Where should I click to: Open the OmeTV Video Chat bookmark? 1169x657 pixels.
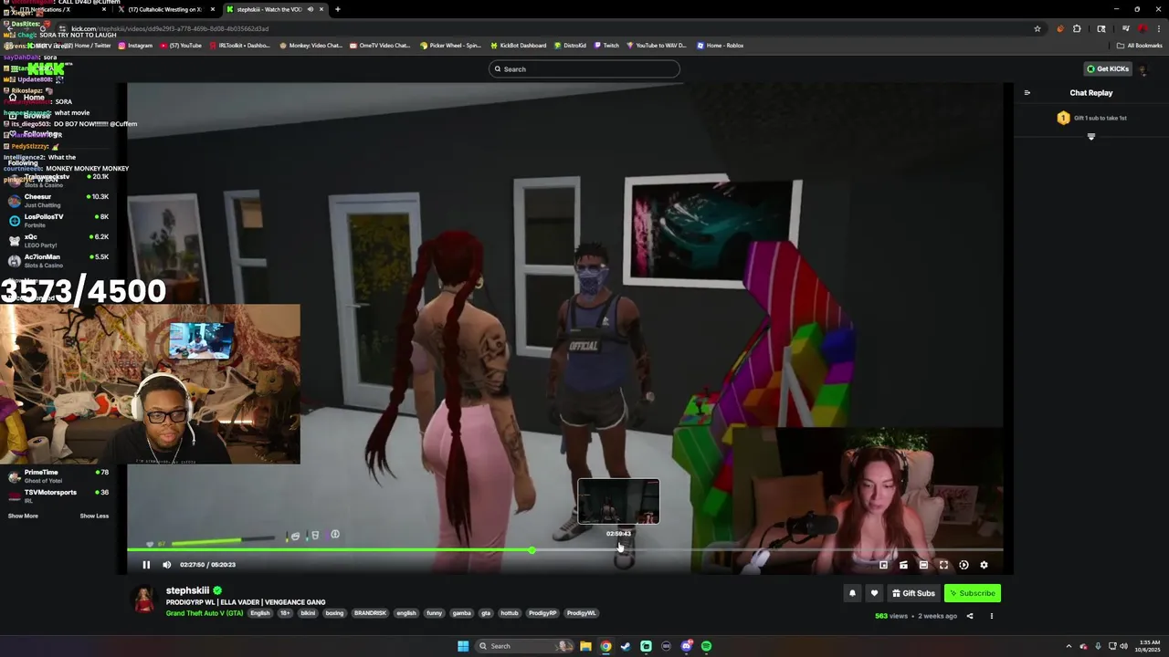380,46
